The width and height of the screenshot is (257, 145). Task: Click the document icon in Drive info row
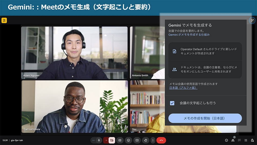coord(175,51)
